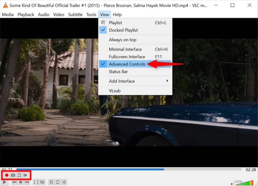Advance frame by frame
The width and height of the screenshot is (258, 186).
[26, 175]
